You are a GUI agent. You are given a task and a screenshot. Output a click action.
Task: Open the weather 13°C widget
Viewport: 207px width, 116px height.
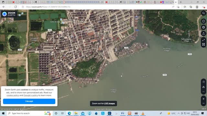coord(171,113)
